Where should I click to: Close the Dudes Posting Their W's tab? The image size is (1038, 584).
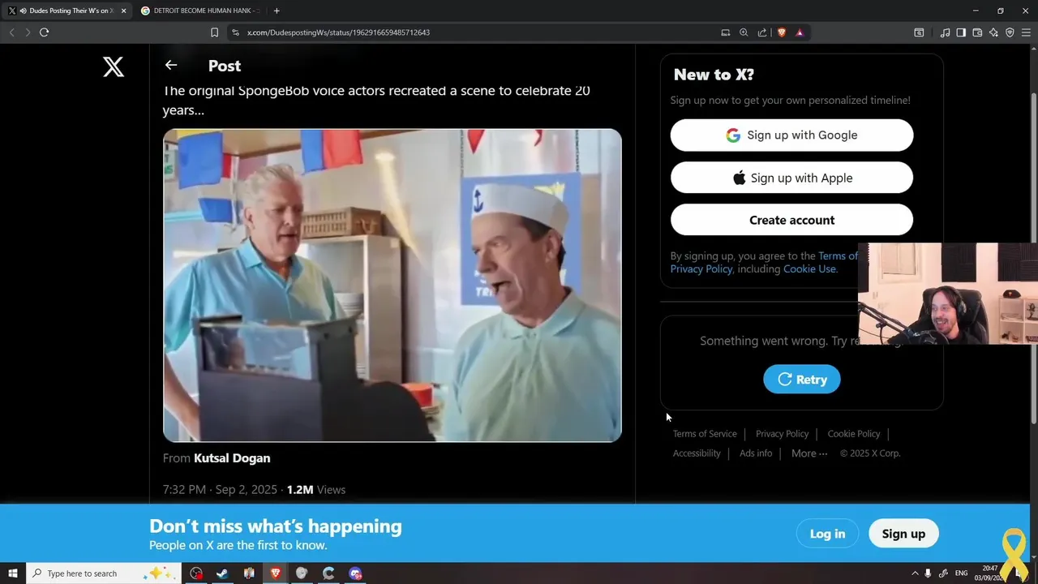tap(123, 11)
